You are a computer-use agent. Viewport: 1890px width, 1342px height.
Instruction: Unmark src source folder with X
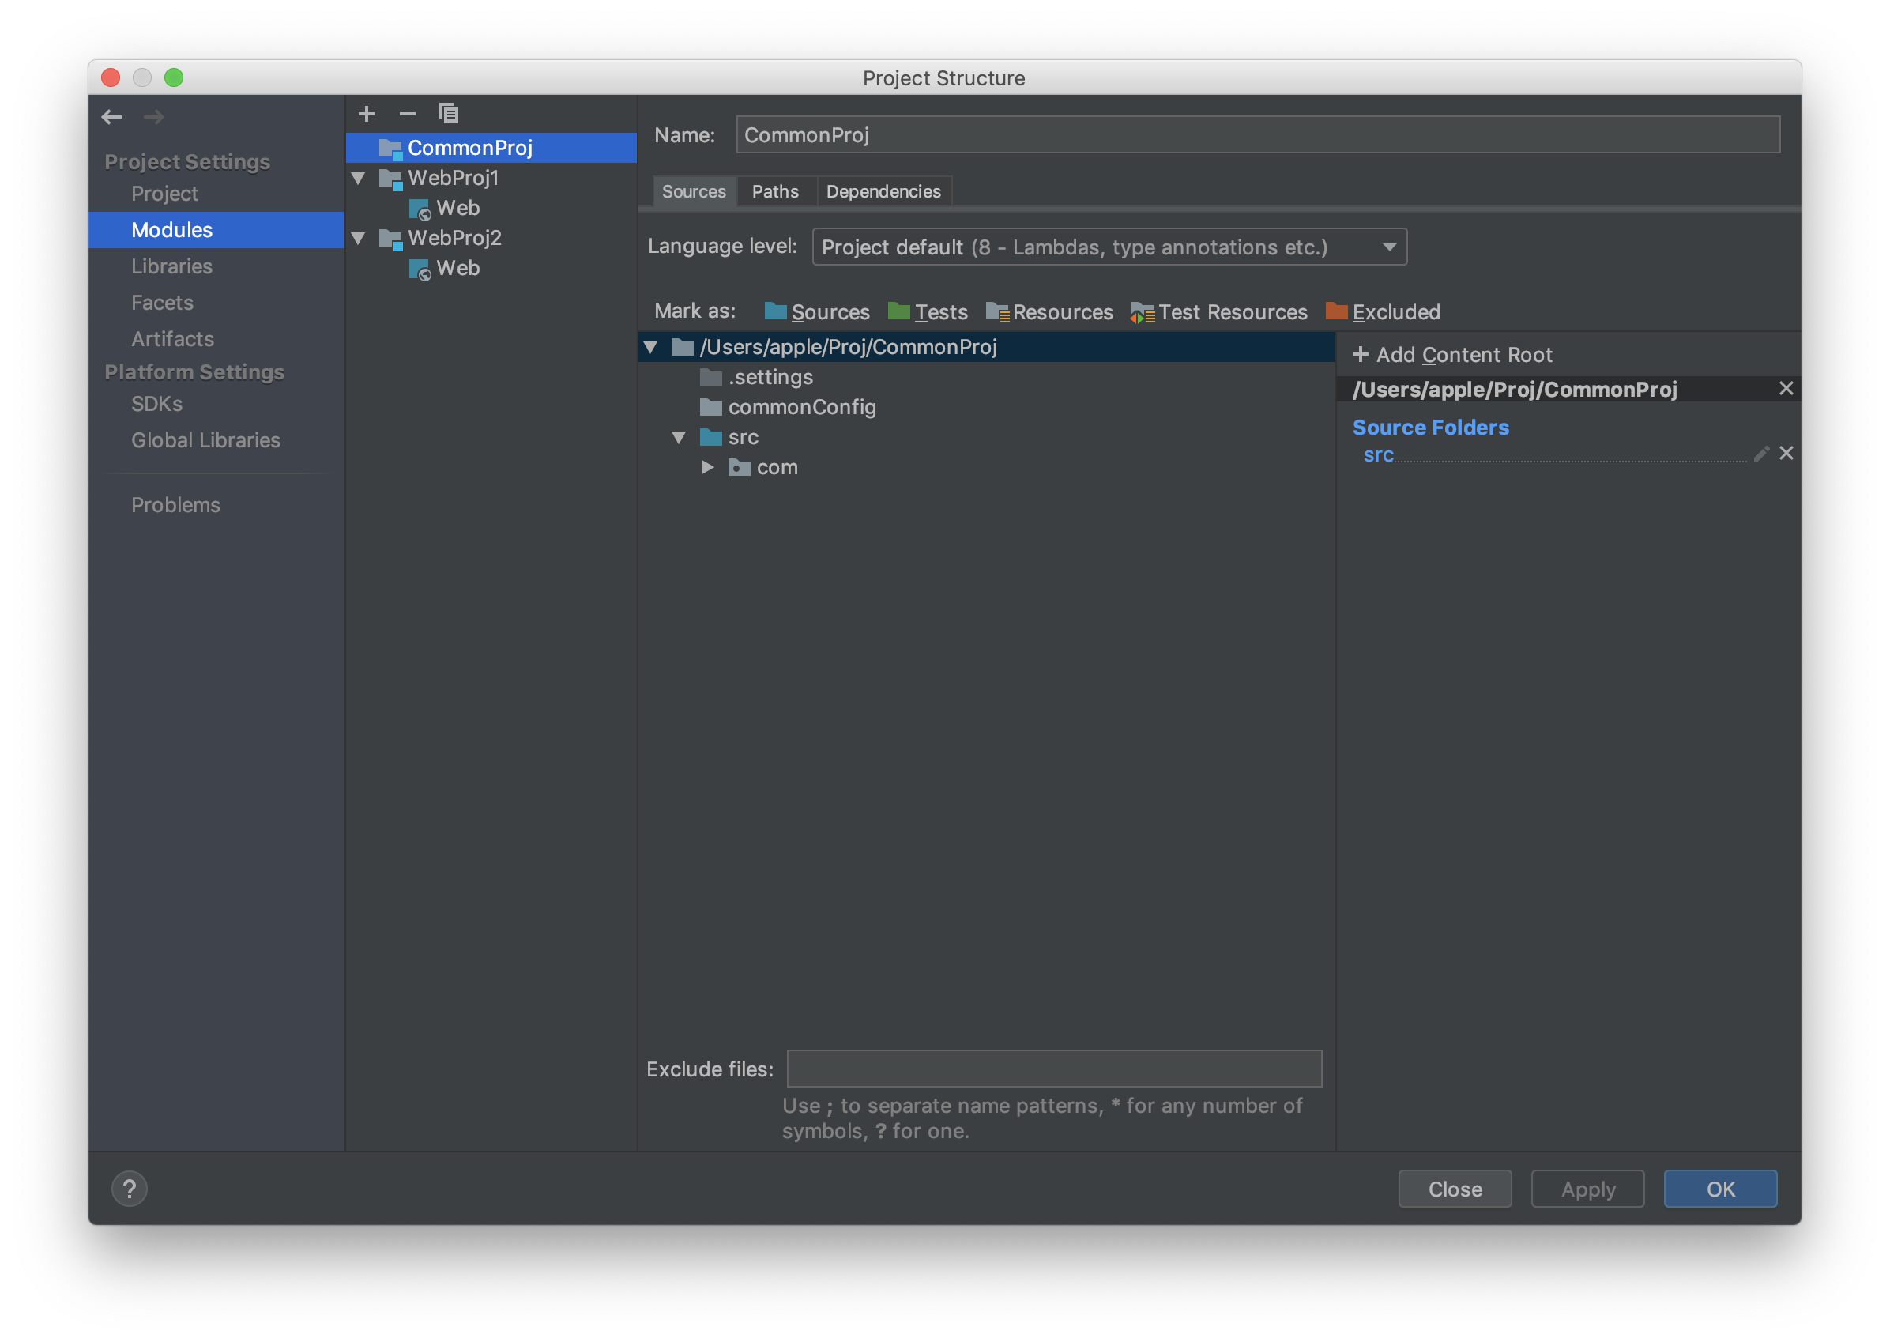[x=1786, y=454]
